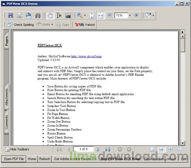Click the Save floppy disk icon
Viewport: 191px width, 168px height.
click(10, 16)
